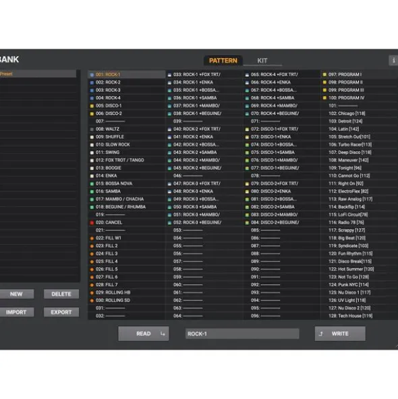Open the info icon at top right
This screenshot has width=398, height=399.
[x=393, y=60]
